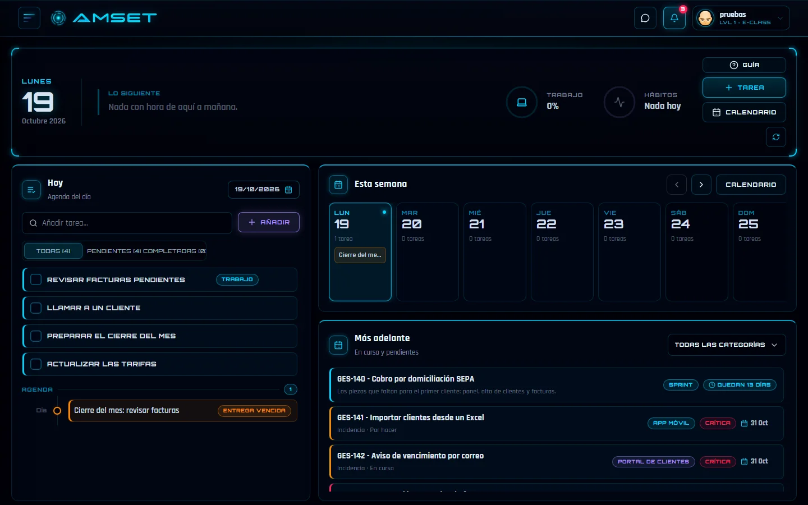Image resolution: width=808 pixels, height=505 pixels.
Task: Open GES-141 Importar clientes desde un Excel
Action: coord(557,423)
